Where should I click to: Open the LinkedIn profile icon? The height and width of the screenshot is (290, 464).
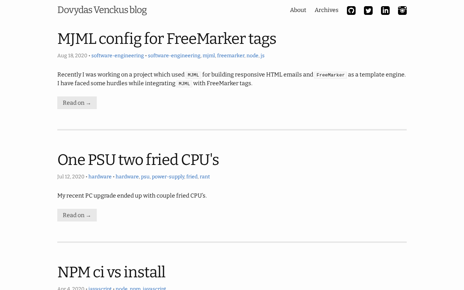[385, 11]
